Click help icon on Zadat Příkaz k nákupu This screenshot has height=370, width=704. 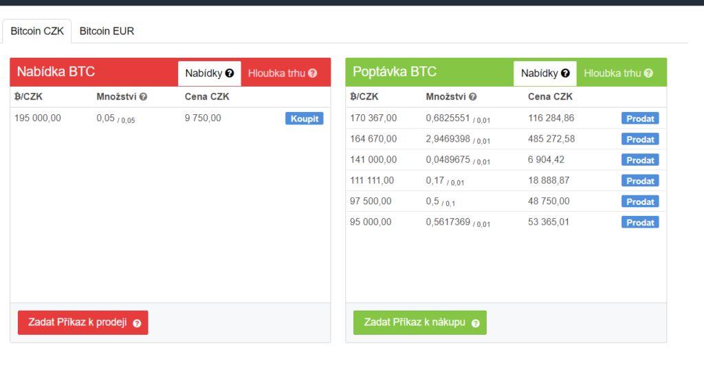tap(476, 323)
